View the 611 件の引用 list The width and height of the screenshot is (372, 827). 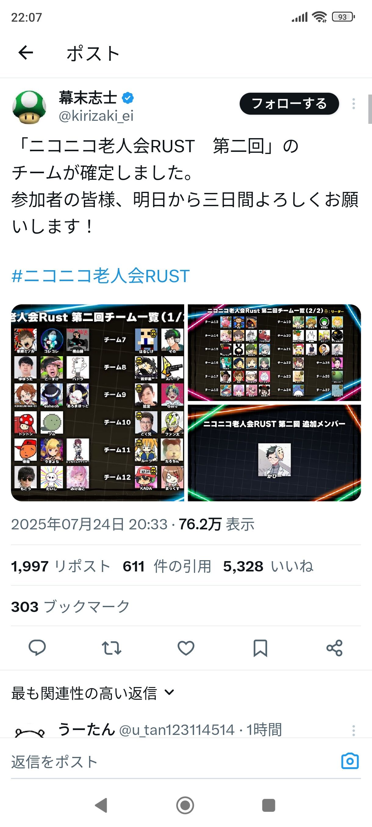click(167, 566)
